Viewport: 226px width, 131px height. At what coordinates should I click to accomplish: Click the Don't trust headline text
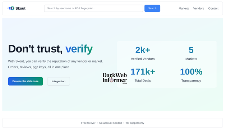pos(35,49)
